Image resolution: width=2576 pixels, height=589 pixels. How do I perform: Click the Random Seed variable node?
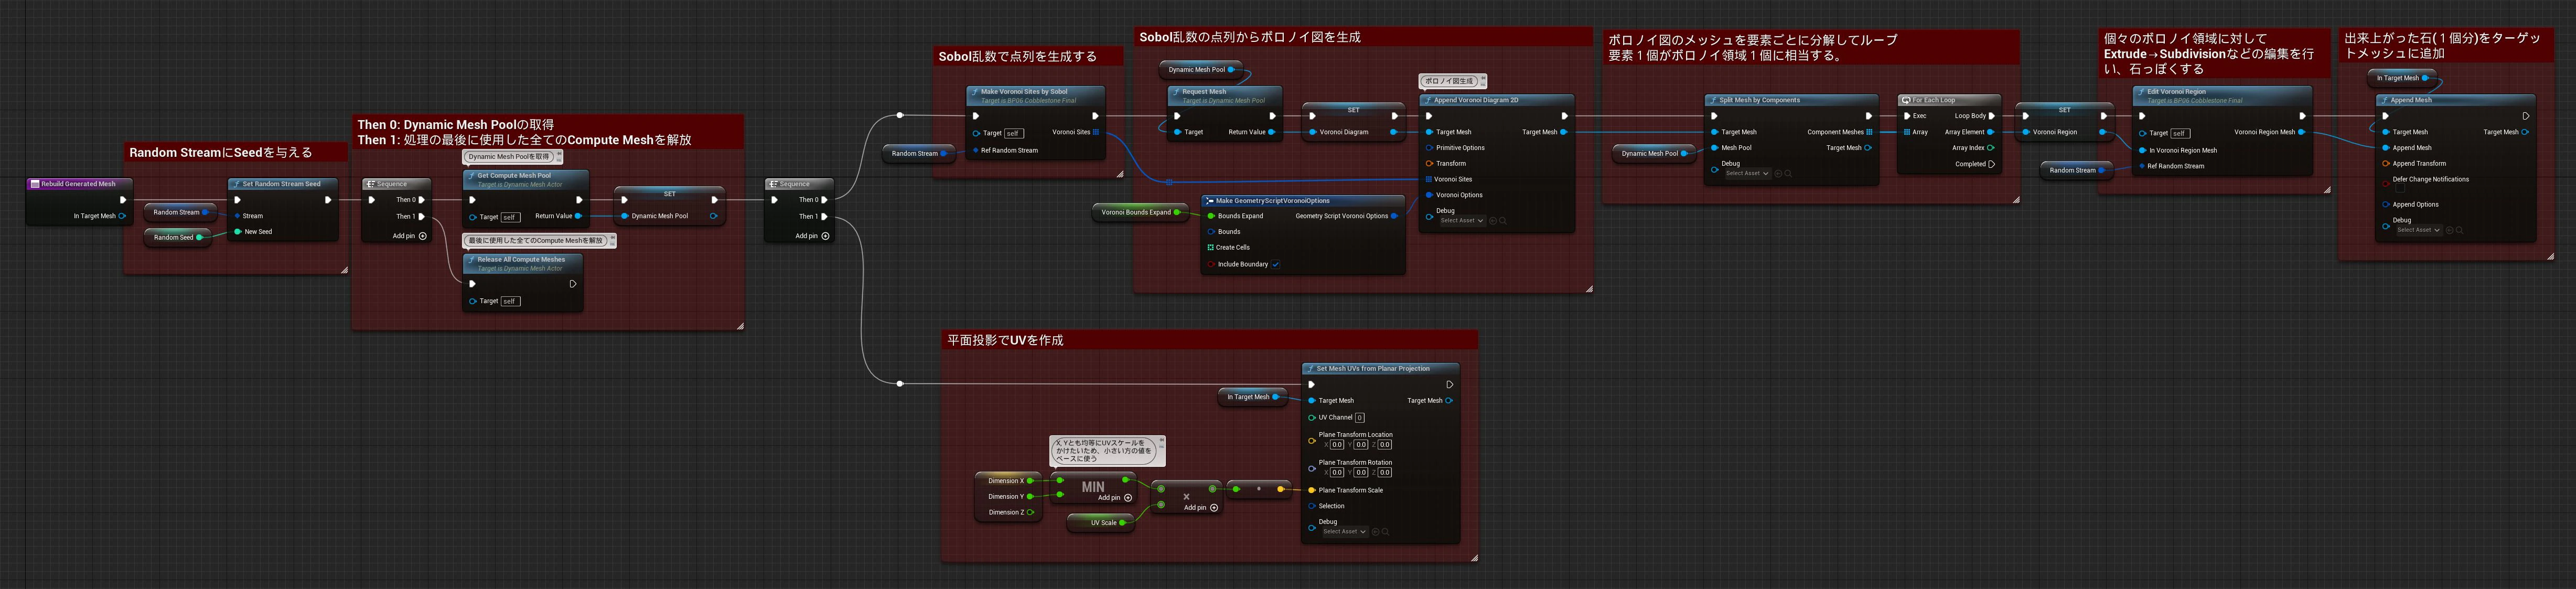tap(178, 237)
